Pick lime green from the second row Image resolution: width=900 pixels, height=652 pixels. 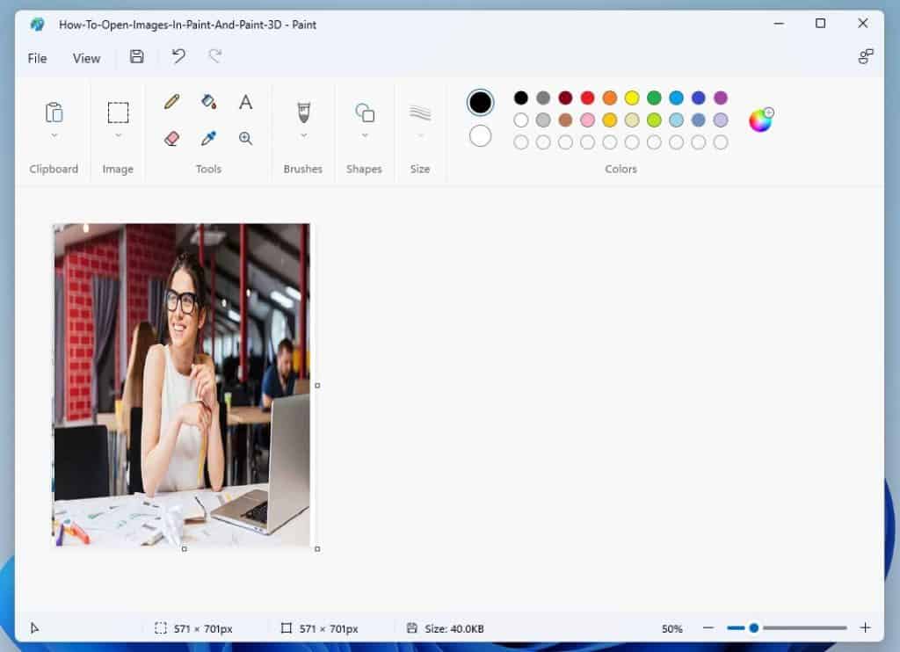654,120
